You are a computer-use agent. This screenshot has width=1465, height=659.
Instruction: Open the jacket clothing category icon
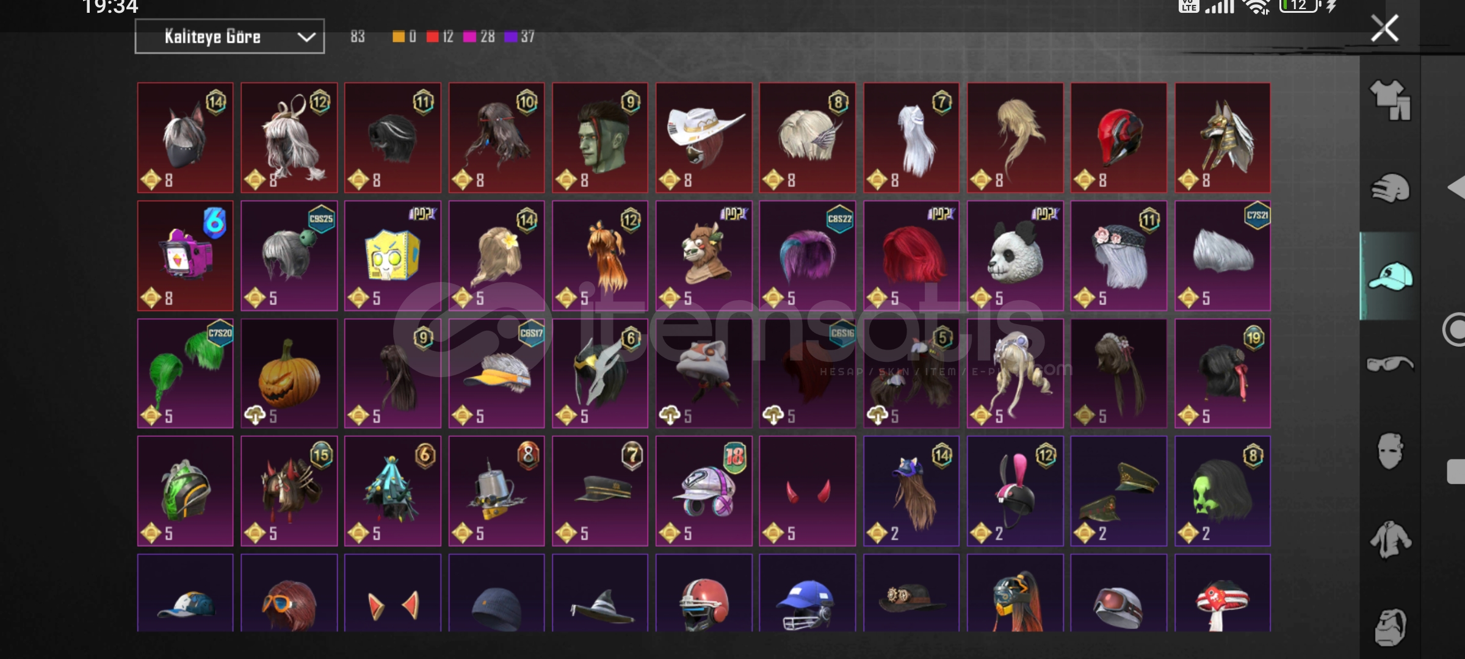point(1390,539)
